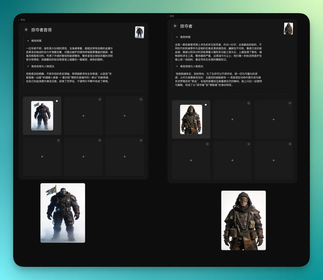Toggle the star on the 掠夺者 selected thumbnail
Screen dimensions: 323x280
point(206,105)
